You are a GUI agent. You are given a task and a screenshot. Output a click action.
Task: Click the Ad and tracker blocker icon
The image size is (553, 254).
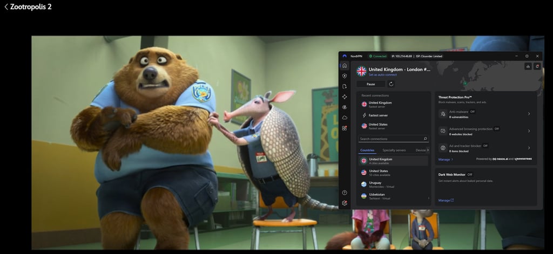(443, 148)
